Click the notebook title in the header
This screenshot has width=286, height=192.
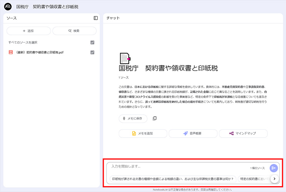click(x=47, y=7)
